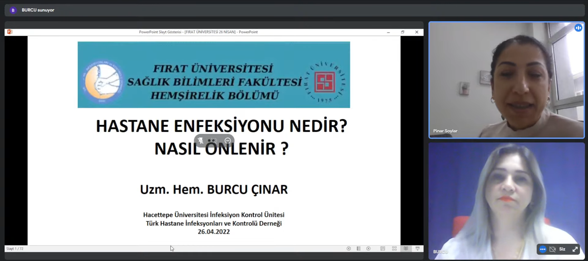Click 'Hacettepe Üniversitesi İnfeksiyon Kontrol Ünitesi' line
The image size is (588, 261).
pos(214,215)
